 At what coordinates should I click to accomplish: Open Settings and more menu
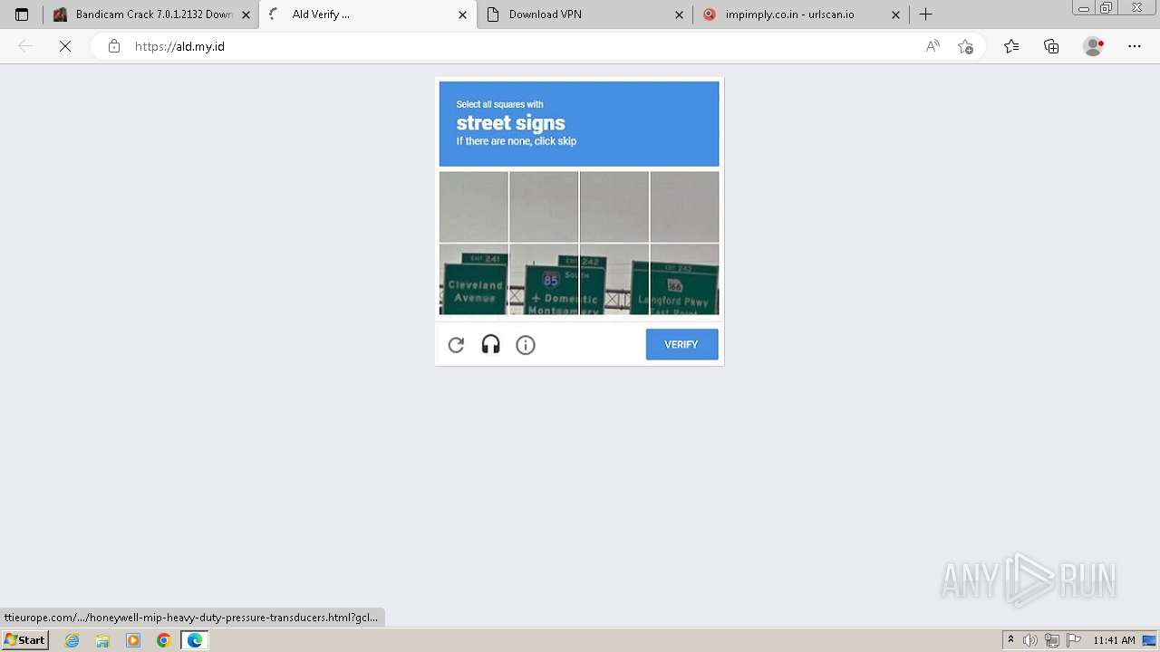point(1135,46)
